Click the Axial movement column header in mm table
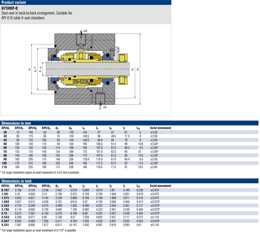Image resolution: width=260 pixels, height=238 pixels. (x=160, y=128)
